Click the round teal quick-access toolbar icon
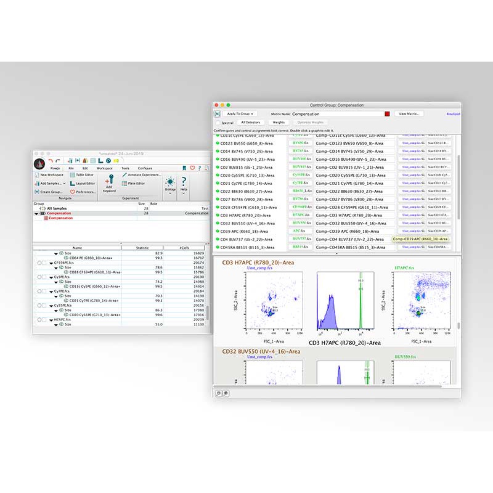This screenshot has width=493, height=493. (x=108, y=161)
